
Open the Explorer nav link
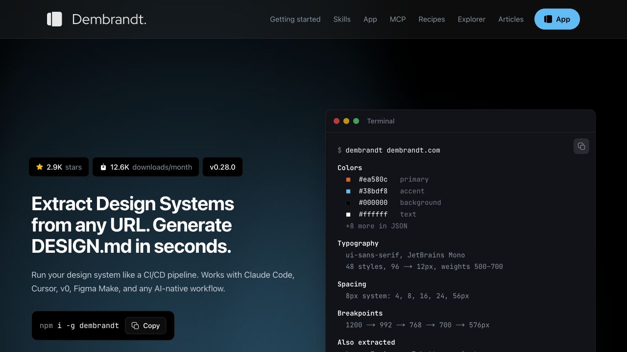coord(472,19)
